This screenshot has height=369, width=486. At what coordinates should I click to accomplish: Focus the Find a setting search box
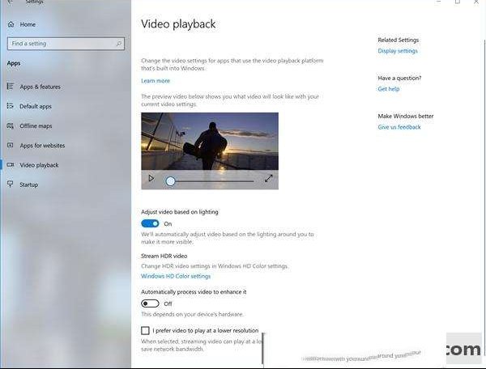tap(66, 44)
